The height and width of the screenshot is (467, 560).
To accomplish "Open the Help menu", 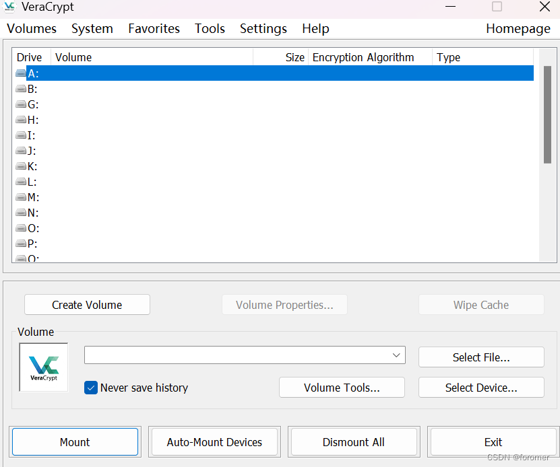I will click(x=315, y=28).
